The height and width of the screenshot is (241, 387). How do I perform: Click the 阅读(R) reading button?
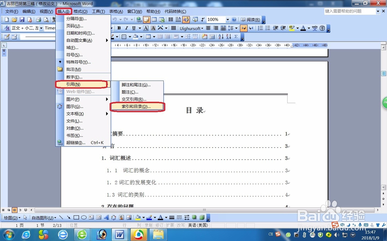coord(250,20)
